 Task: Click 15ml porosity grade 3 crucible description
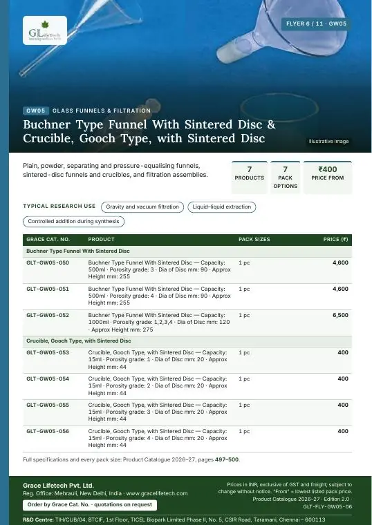(158, 412)
